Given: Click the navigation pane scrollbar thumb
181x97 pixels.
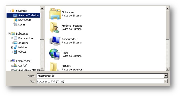Looking at the screenshot, I should [x=42, y=25].
